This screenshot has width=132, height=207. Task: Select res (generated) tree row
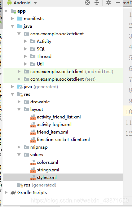click(x=63, y=185)
